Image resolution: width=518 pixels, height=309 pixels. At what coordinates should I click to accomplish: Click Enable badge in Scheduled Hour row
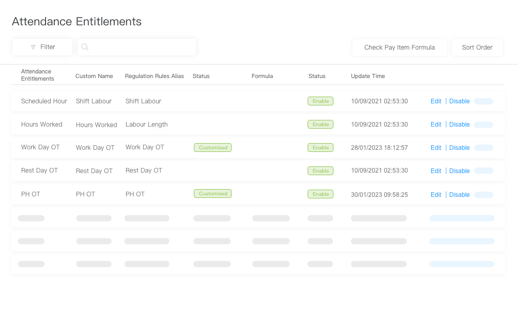click(x=321, y=101)
